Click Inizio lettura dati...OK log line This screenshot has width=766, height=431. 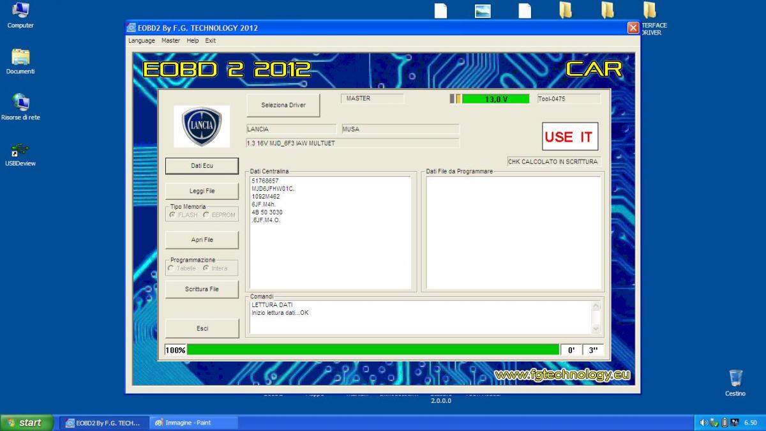[x=280, y=313]
